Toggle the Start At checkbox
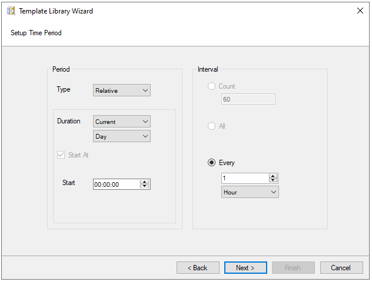The image size is (372, 282). 61,155
